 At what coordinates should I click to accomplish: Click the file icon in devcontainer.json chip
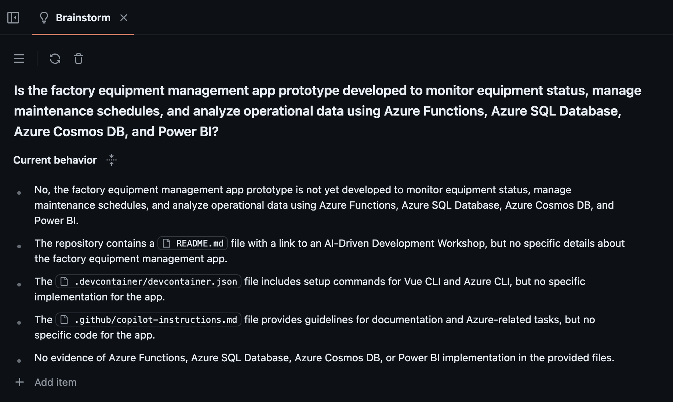coord(64,281)
